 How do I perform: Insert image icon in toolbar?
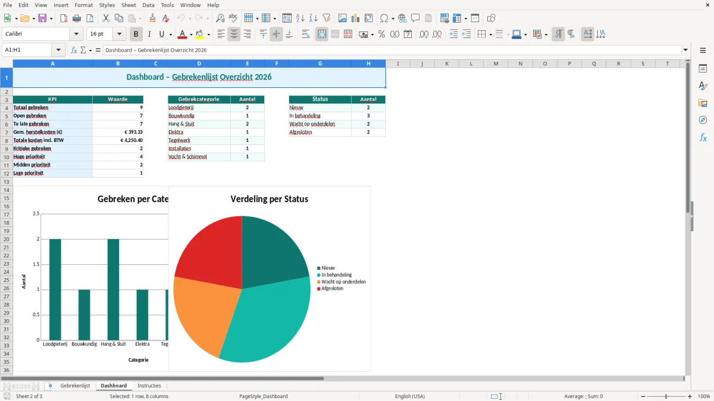(343, 18)
